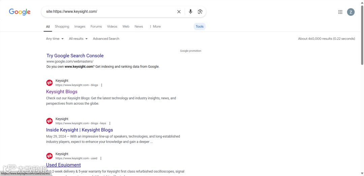Click Keysight favicon beside Keysight Blogs result

click(x=50, y=83)
